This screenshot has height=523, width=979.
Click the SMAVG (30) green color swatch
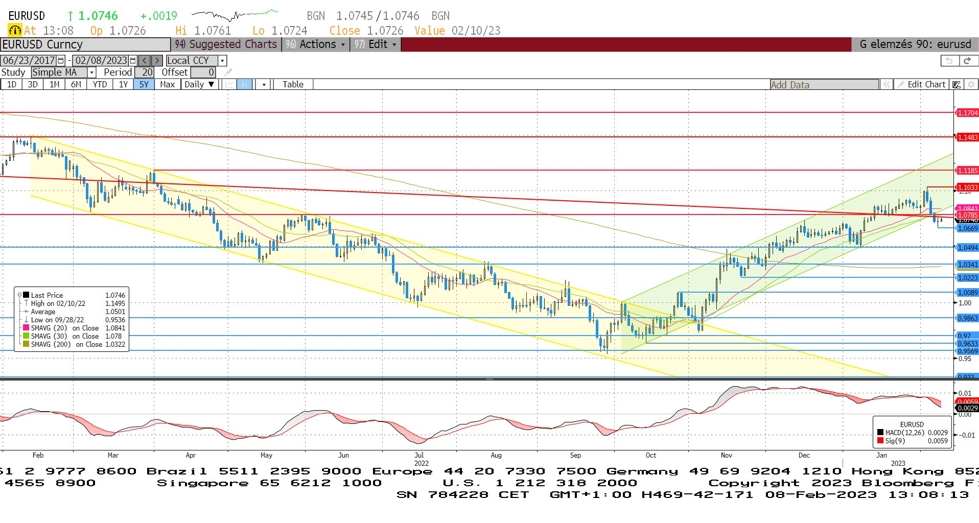[x=26, y=336]
